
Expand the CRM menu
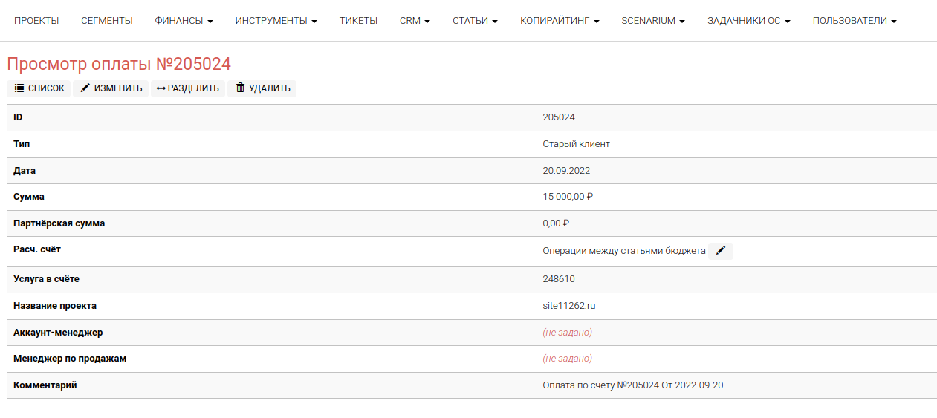(415, 21)
